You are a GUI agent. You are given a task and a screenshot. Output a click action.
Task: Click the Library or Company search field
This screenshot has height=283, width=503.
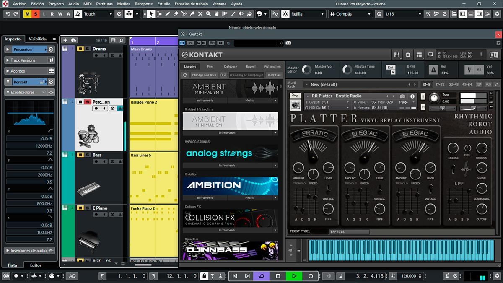247,75
